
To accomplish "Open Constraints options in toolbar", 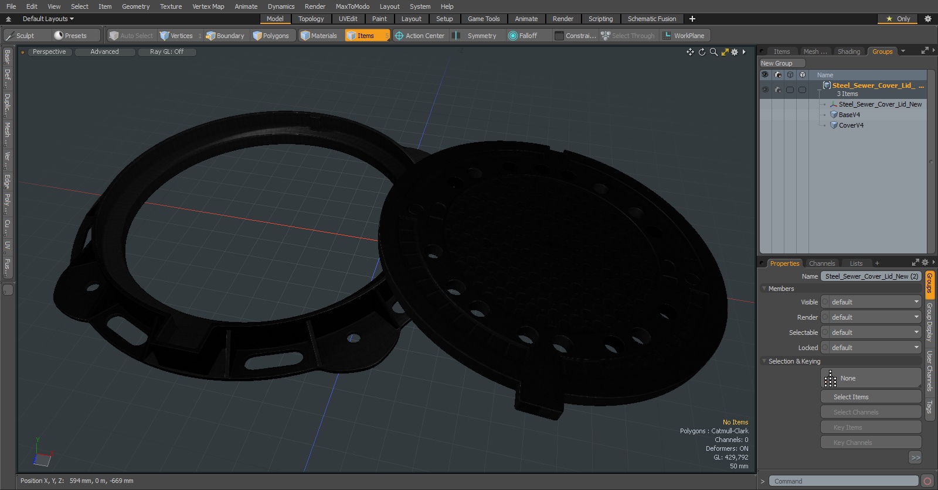I will [576, 36].
